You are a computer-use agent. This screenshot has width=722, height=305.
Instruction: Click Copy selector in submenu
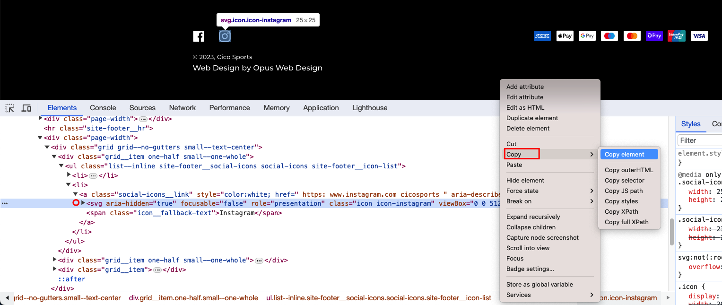(x=629, y=181)
